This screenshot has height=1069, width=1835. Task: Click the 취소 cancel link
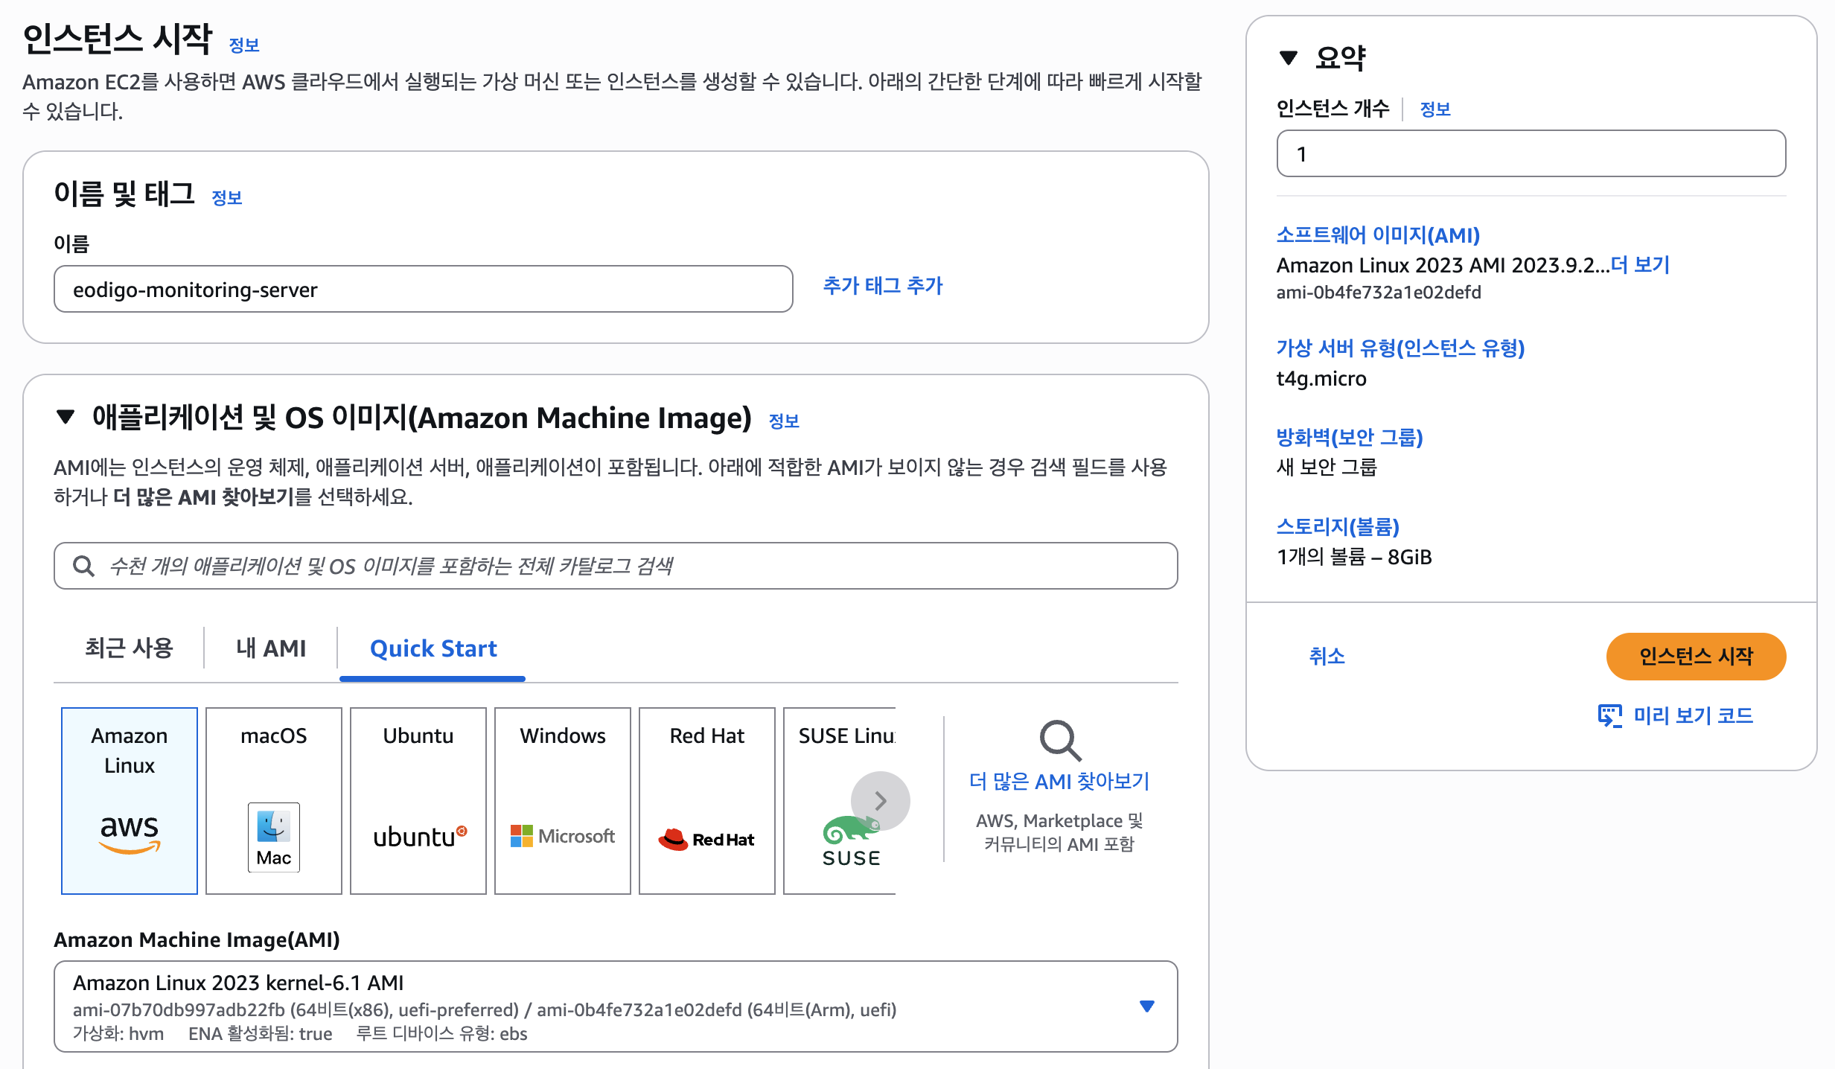click(1327, 656)
